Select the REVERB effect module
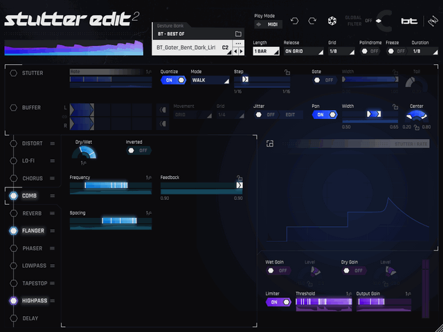The height and width of the screenshot is (332, 443). tap(32, 214)
